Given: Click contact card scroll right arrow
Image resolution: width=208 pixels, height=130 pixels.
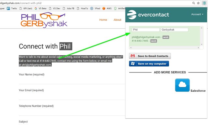Looking at the screenshot, I should (199, 47).
